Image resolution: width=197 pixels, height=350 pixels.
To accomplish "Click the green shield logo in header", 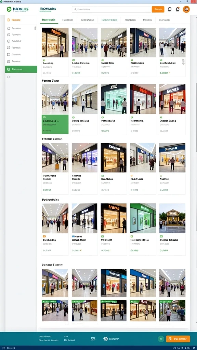I will pos(9,9).
